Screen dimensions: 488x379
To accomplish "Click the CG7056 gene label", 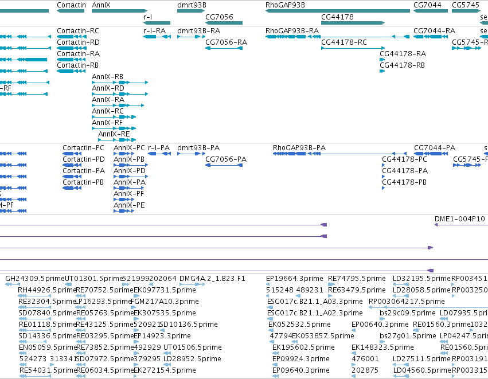I will (x=219, y=17).
